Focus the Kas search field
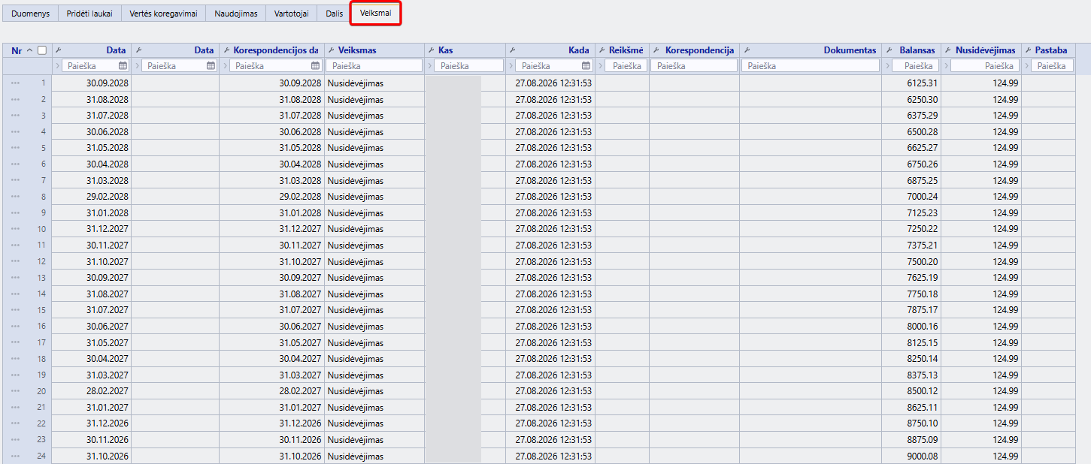This screenshot has width=1091, height=464. pyautogui.click(x=468, y=66)
